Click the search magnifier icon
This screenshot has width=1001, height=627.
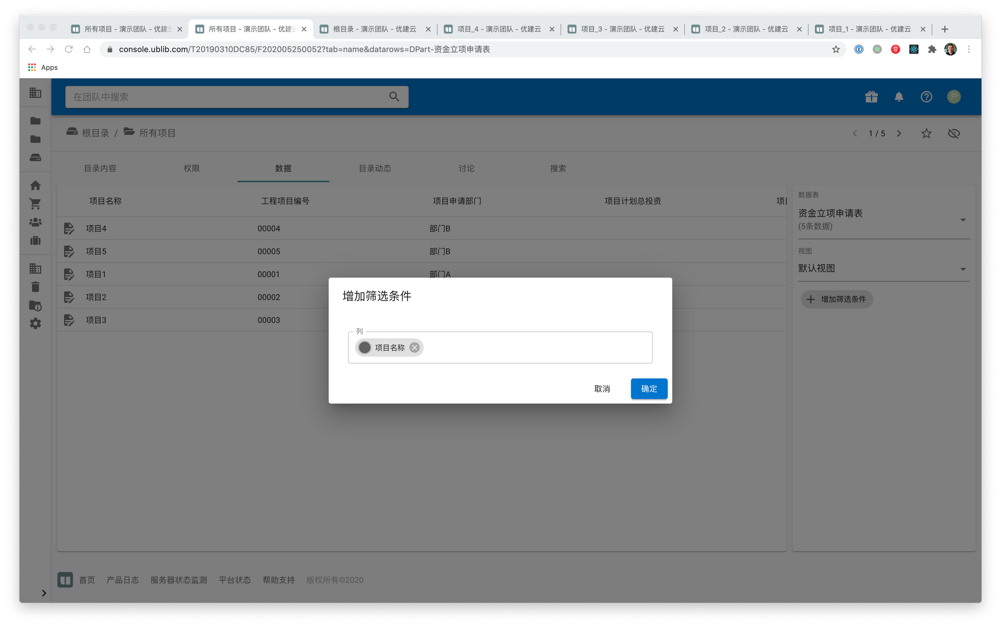[394, 97]
